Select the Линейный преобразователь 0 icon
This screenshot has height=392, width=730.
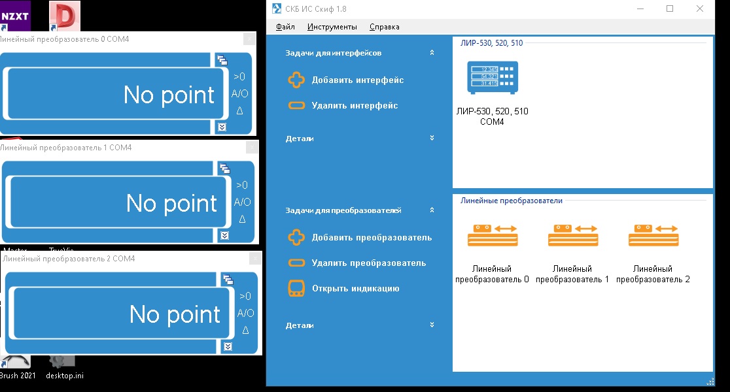pos(492,236)
